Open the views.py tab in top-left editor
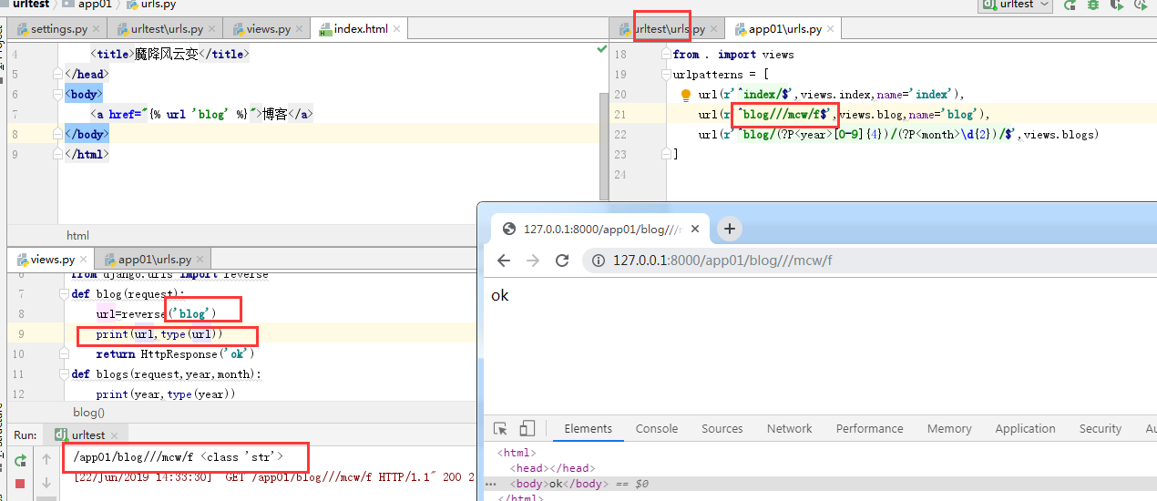Viewport: 1157px width, 501px height. click(x=268, y=29)
